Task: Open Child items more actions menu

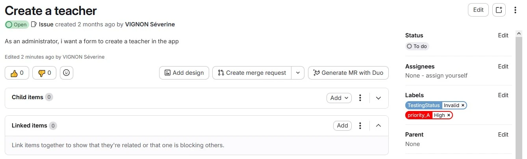Action: click(360, 98)
